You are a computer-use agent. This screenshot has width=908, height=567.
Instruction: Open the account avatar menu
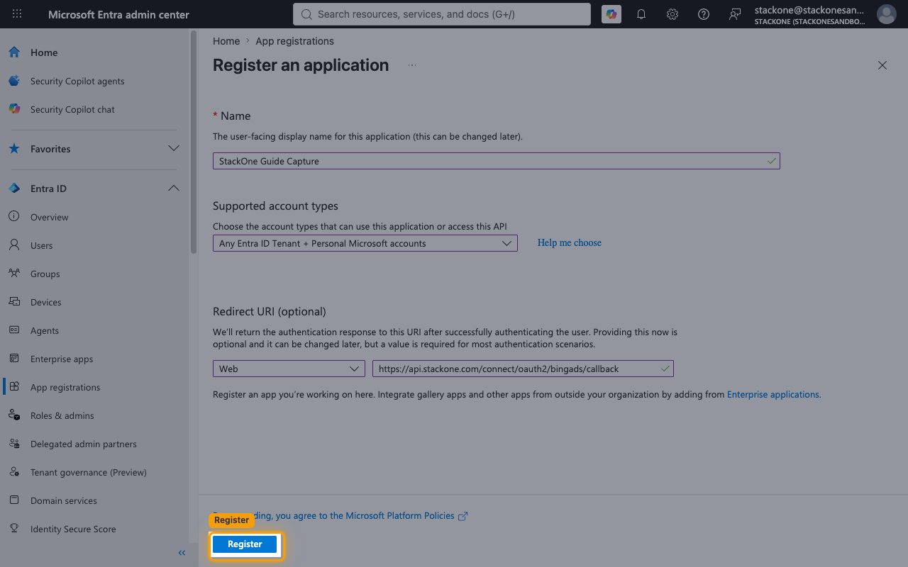click(886, 14)
